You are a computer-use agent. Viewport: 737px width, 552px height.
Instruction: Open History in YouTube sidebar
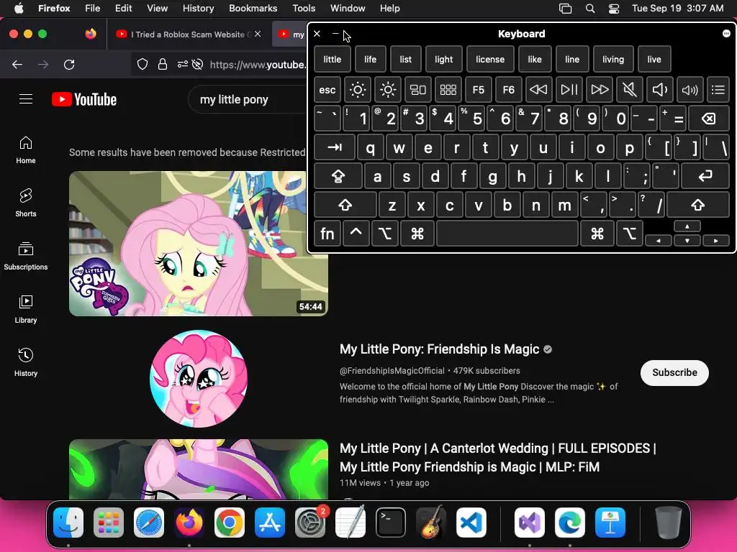[x=26, y=362]
